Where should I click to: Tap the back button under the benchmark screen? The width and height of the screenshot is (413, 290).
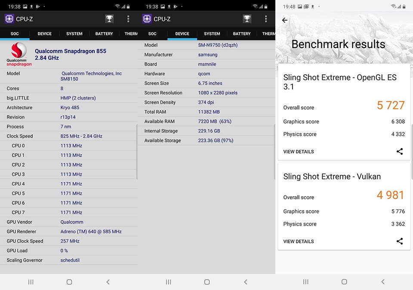pos(383,282)
